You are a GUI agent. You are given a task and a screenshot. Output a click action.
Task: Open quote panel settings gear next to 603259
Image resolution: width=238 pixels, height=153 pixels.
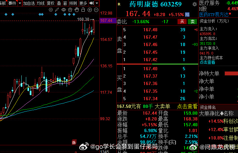coord(195,4)
